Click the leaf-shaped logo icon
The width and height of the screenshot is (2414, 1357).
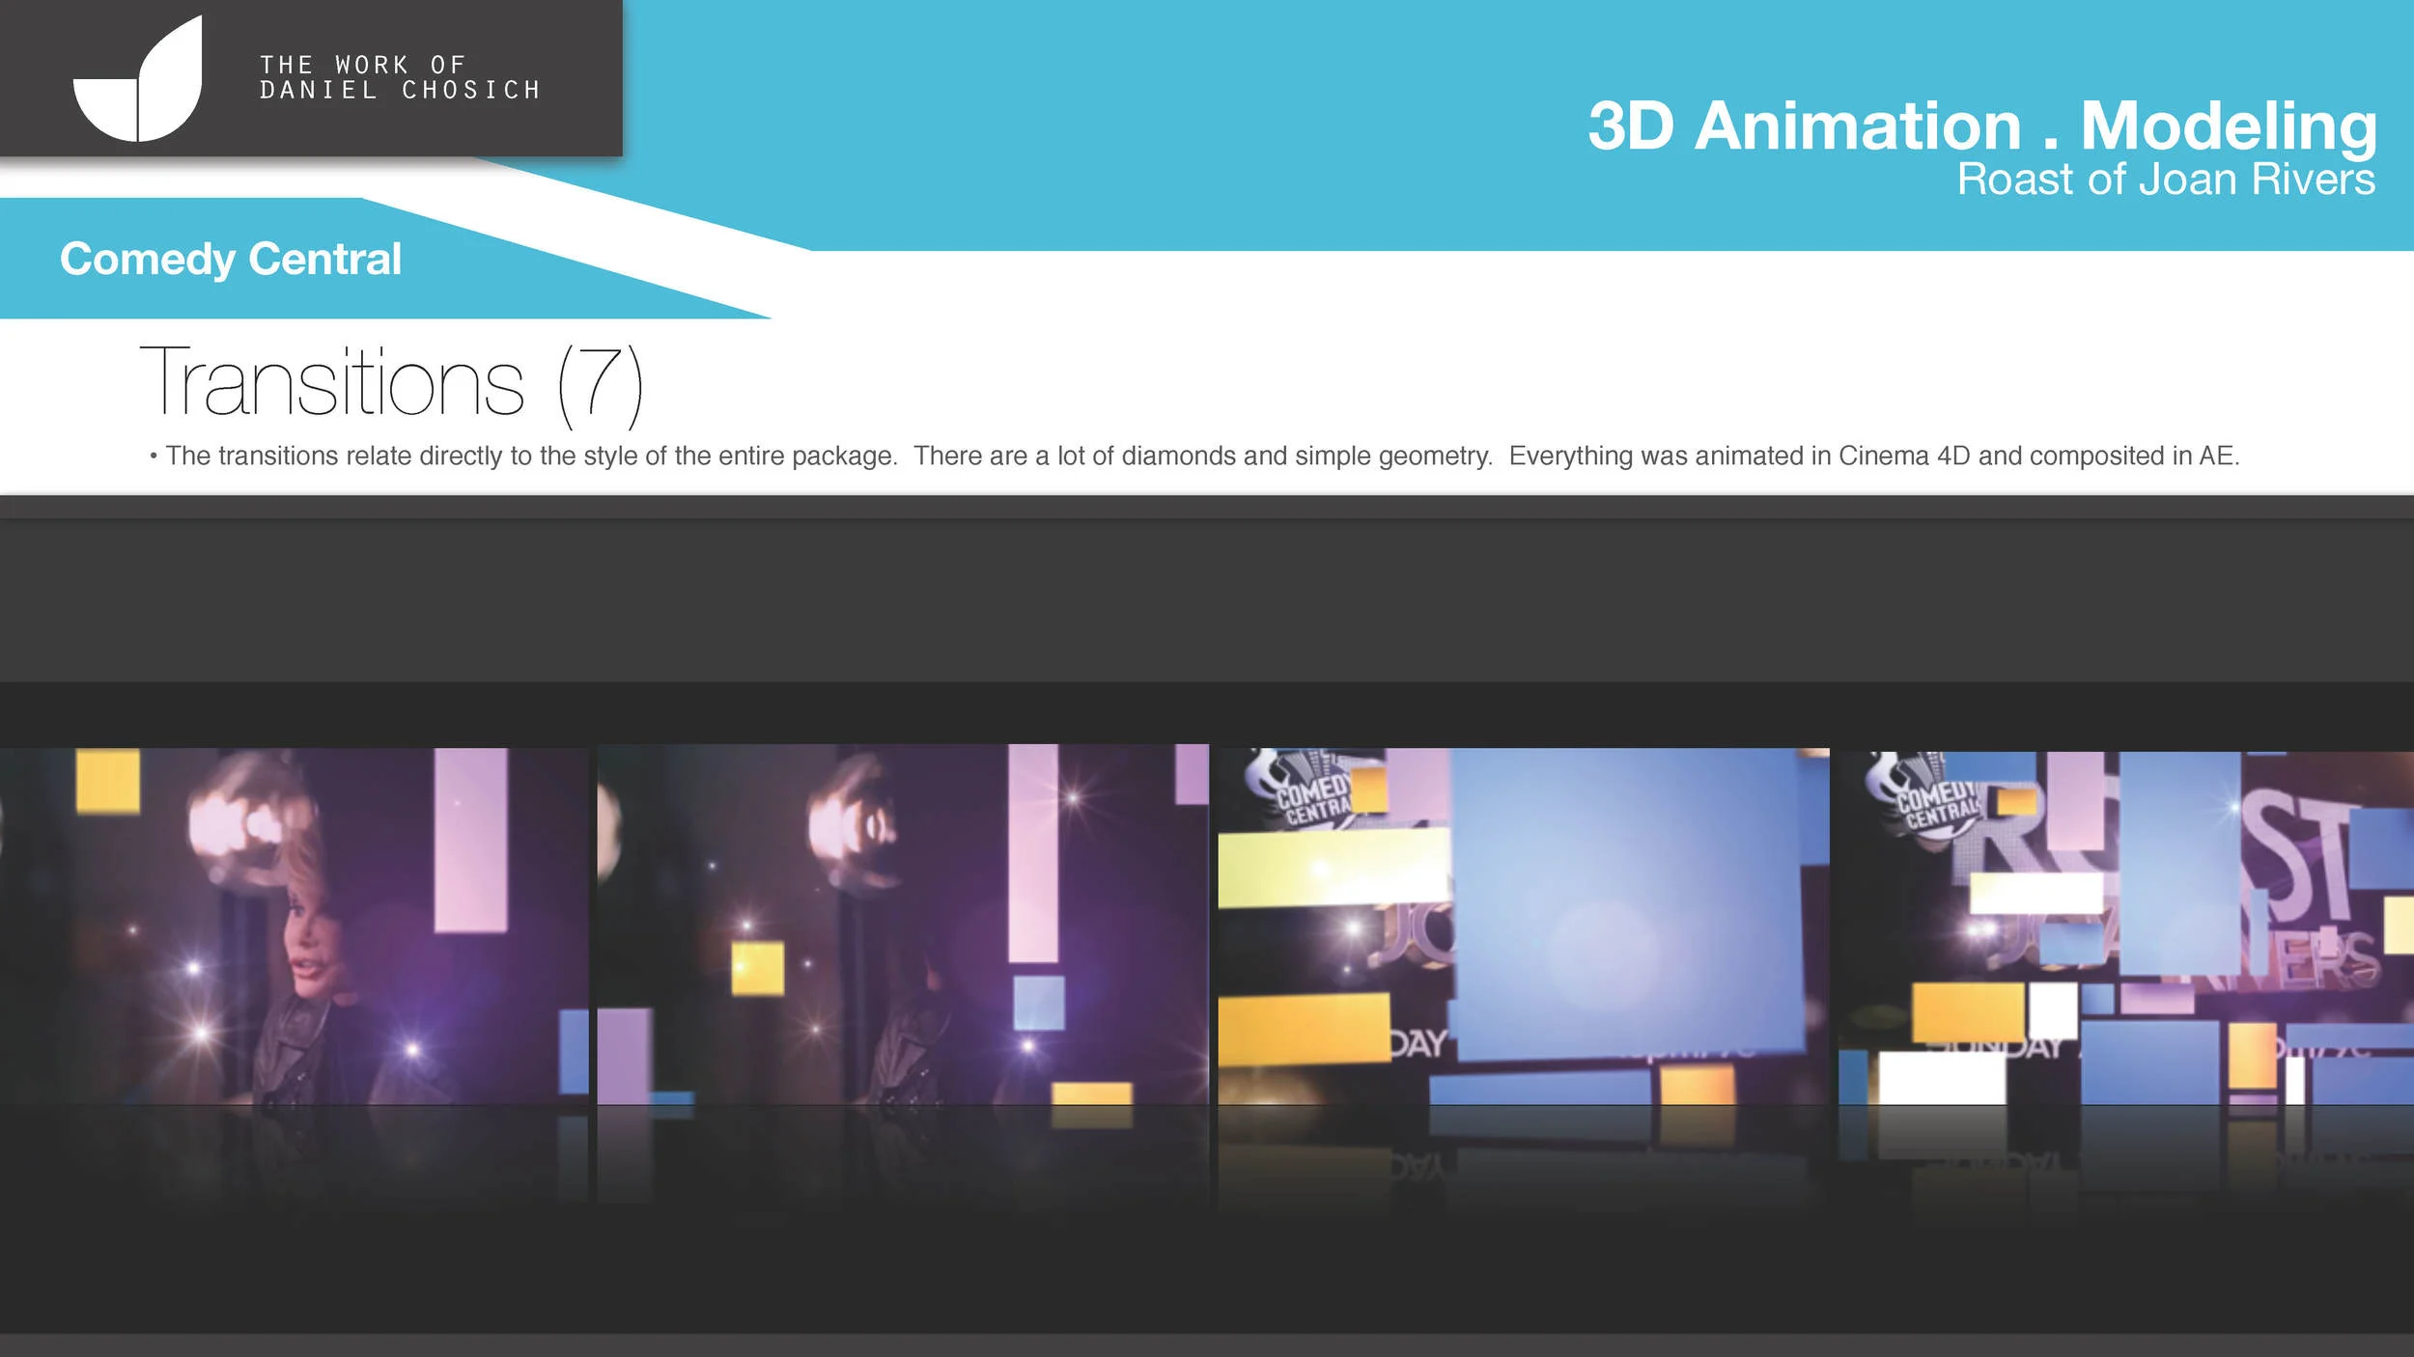click(x=138, y=79)
